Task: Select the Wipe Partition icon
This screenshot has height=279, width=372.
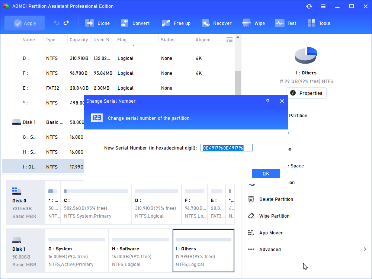Action: [x=251, y=216]
